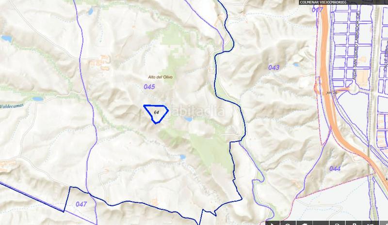Select the highlighted parcel numbered 64
The width and height of the screenshot is (388, 225).
[156, 114]
